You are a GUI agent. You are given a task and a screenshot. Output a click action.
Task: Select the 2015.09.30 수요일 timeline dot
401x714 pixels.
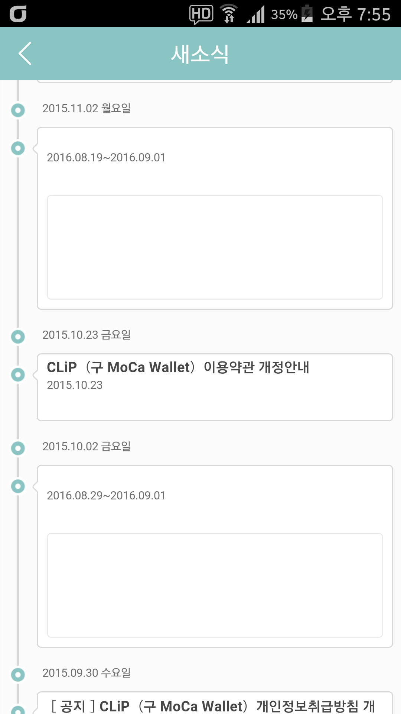(x=18, y=675)
